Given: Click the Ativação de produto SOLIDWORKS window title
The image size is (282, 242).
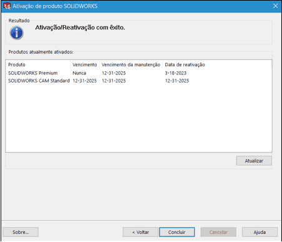Looking at the screenshot, I should pyautogui.click(x=55, y=6).
